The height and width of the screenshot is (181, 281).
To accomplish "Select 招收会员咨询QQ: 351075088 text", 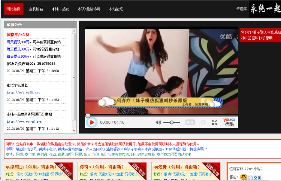I will (31, 64).
